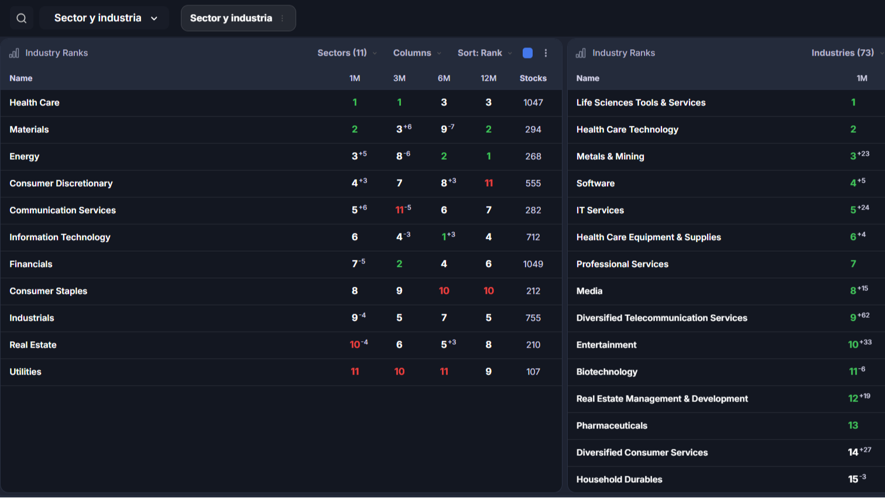Image resolution: width=885 pixels, height=498 pixels.
Task: Select the Information Technology sector row
Action: [281, 238]
